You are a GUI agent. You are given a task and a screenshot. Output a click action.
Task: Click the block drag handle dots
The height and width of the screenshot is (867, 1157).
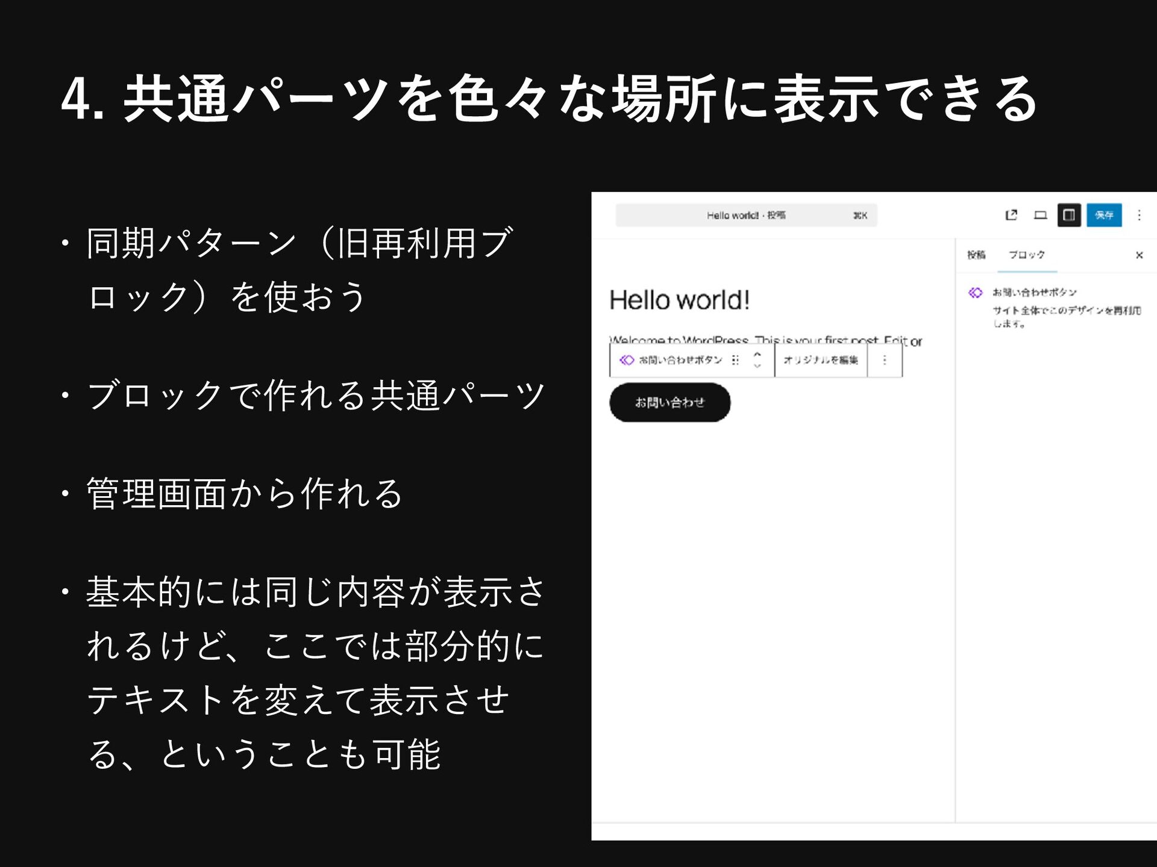pos(735,360)
